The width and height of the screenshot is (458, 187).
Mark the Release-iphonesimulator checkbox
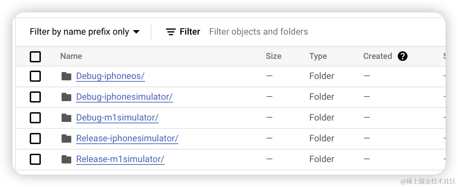coord(35,139)
